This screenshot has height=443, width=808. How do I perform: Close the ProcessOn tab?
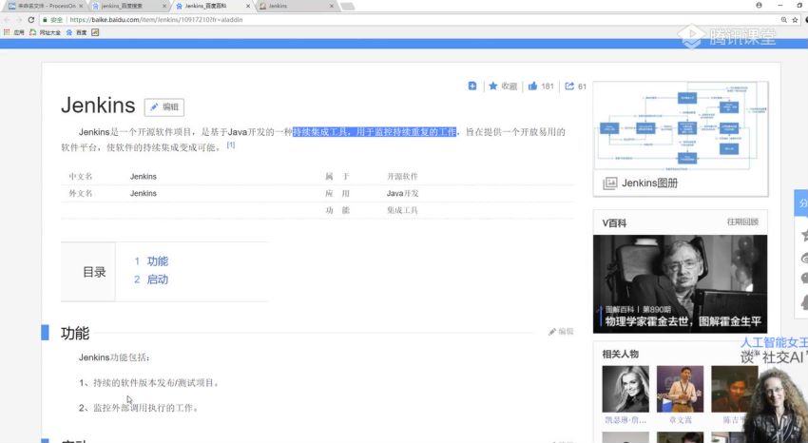81,6
